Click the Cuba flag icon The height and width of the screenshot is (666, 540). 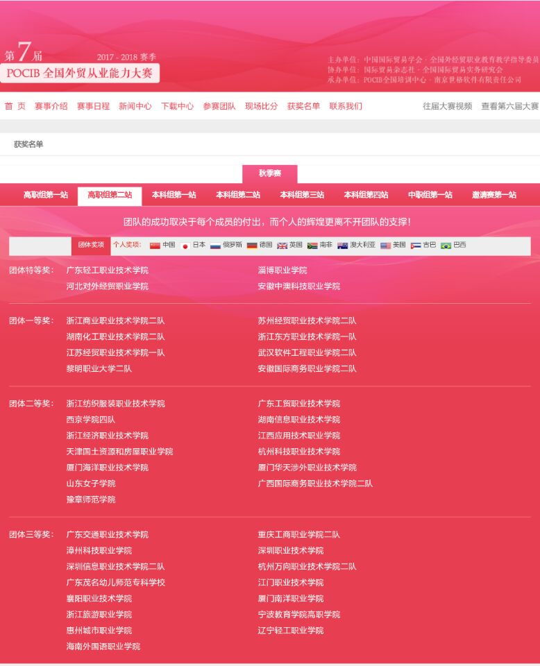pos(416,246)
